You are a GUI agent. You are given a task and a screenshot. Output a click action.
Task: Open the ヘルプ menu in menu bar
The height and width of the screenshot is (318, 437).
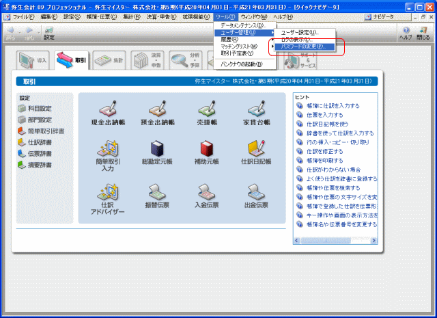[283, 17]
